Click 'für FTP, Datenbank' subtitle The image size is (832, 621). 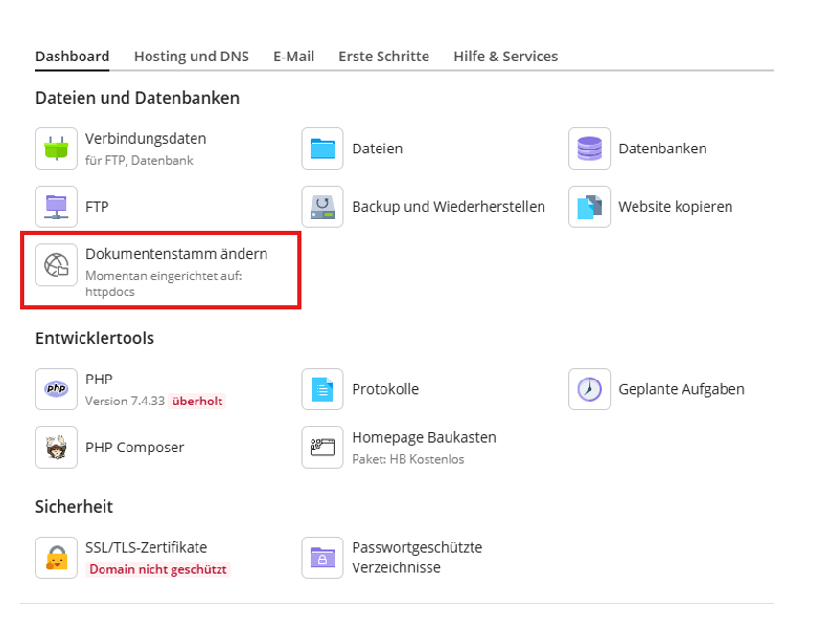pos(139,161)
